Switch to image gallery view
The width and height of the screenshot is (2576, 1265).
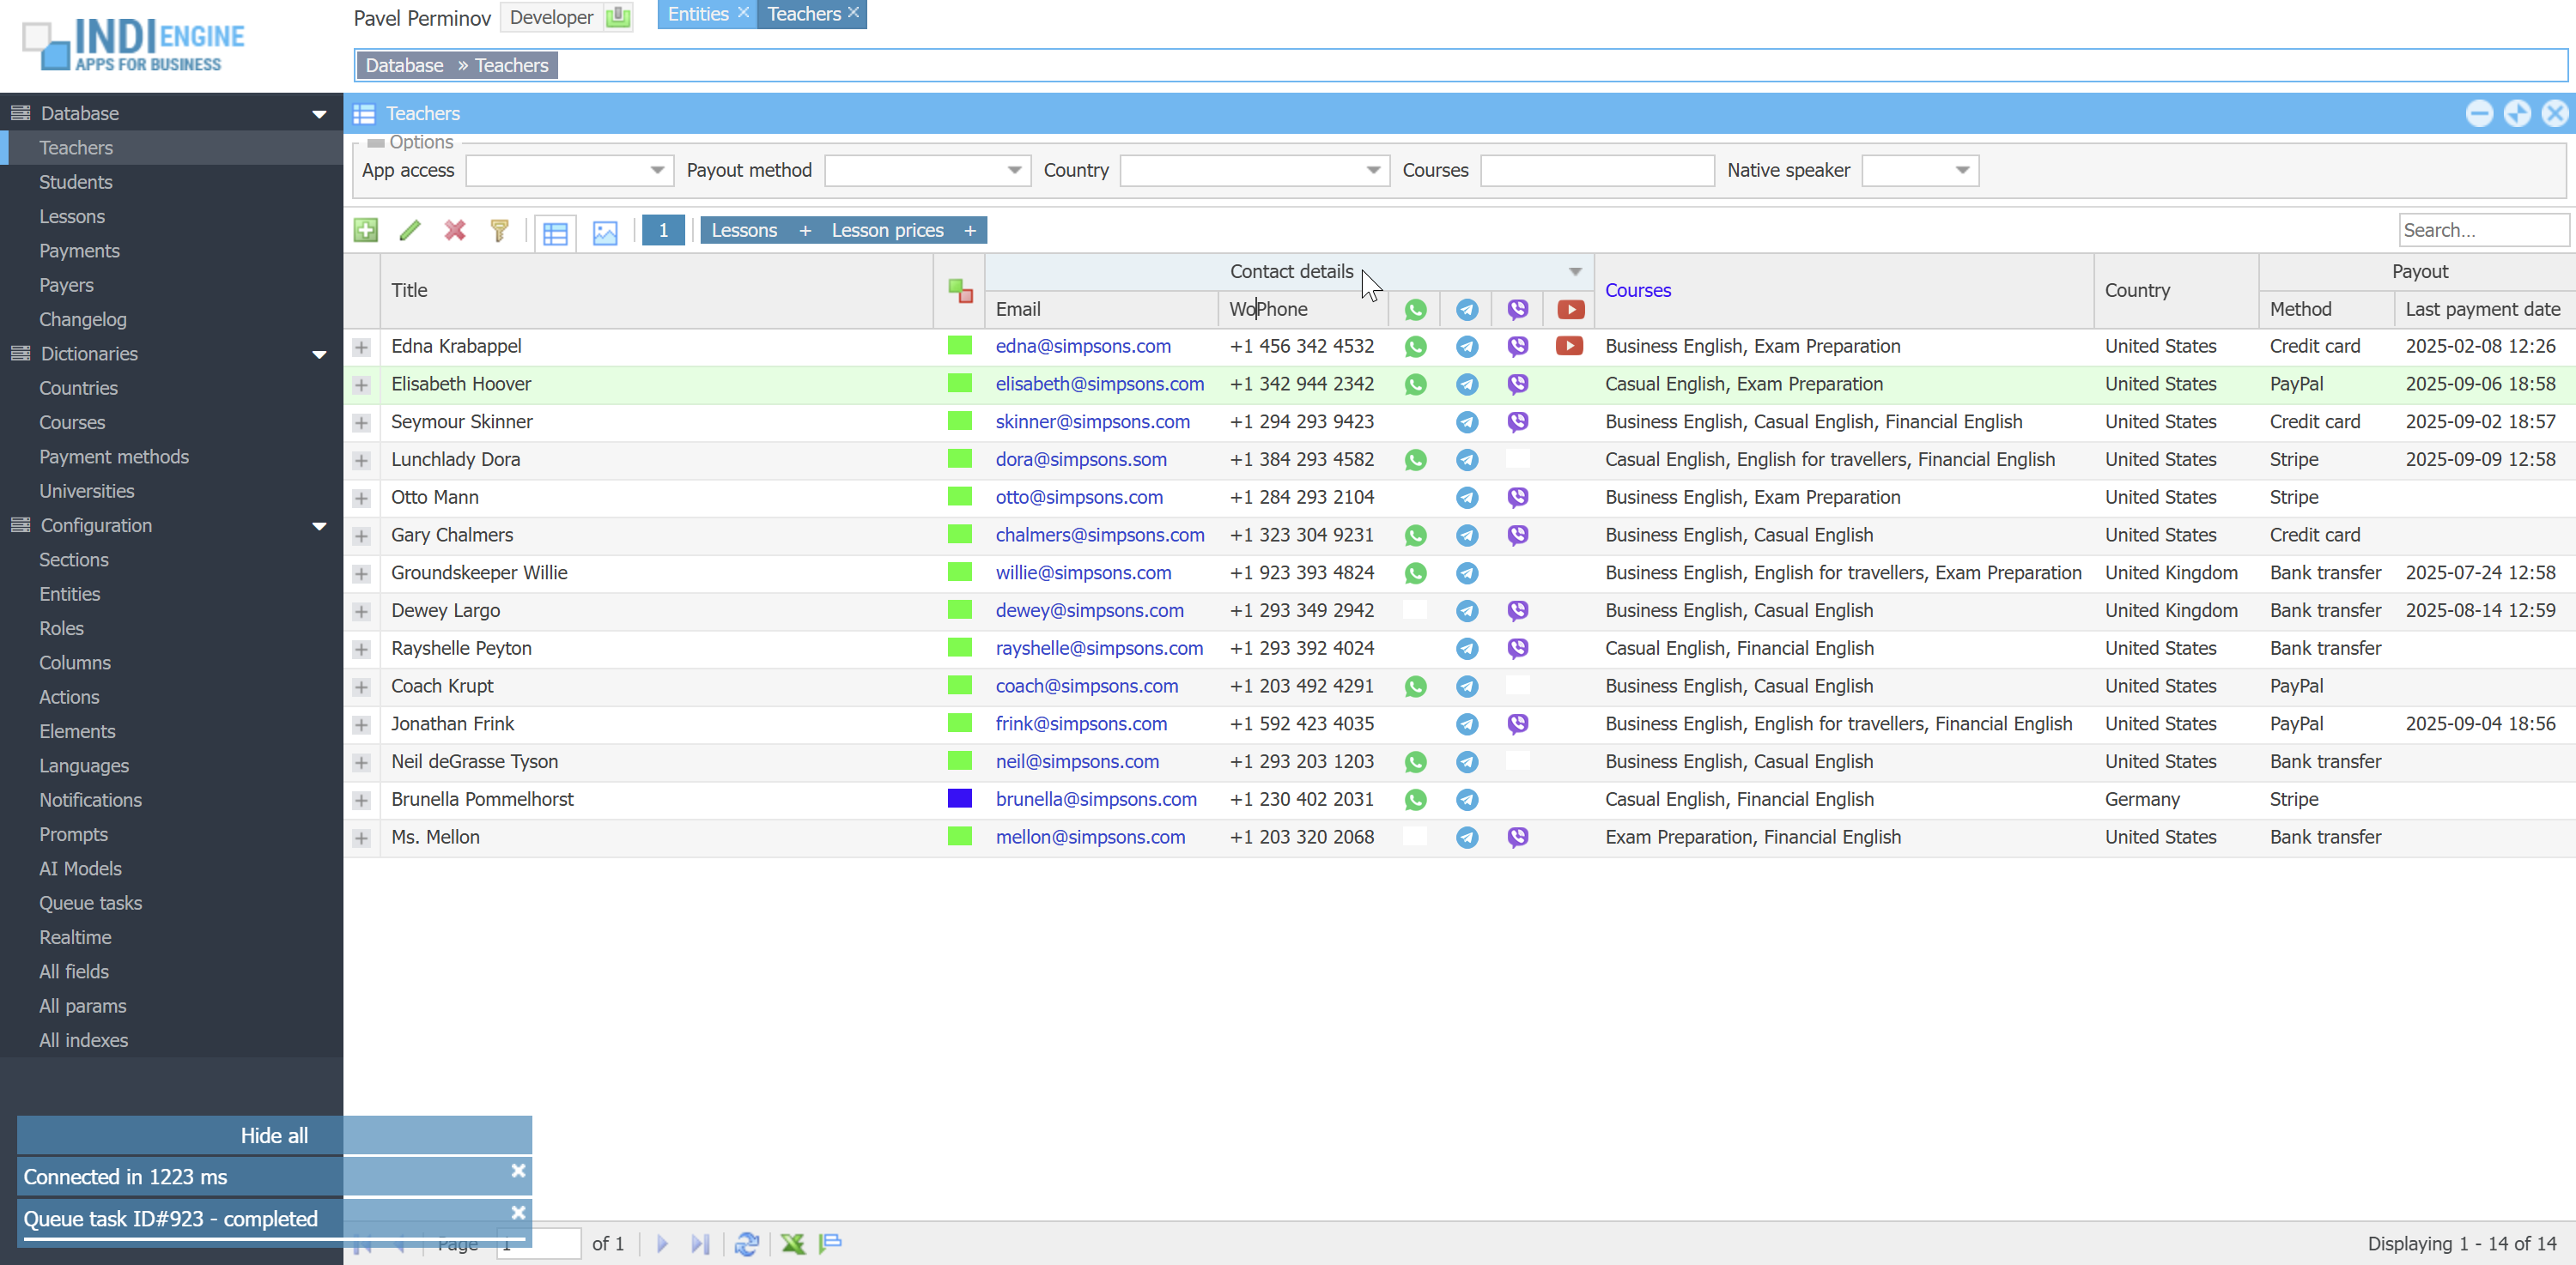605,233
